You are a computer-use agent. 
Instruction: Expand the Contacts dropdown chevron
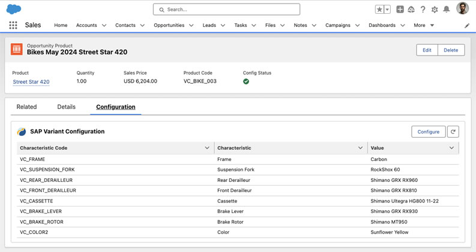142,26
